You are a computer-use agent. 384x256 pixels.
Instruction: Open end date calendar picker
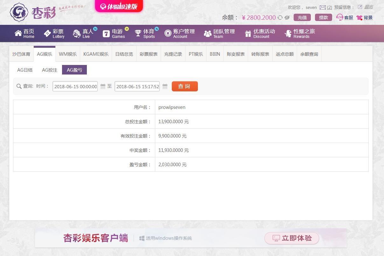[x=165, y=86]
